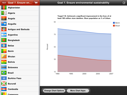This screenshot has height=95, width=127.
Task: Open Change Chart Options
Action: (x=54, y=91)
